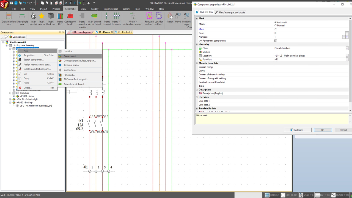This screenshot has width=352, height=198.
Task: Collapse L3 - Conveyor tree node
Action: (10, 93)
